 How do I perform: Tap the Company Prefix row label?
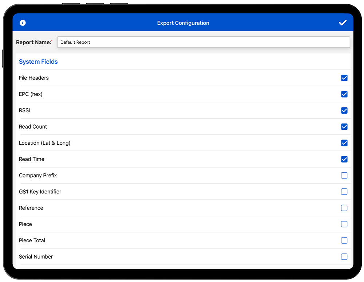click(38, 176)
